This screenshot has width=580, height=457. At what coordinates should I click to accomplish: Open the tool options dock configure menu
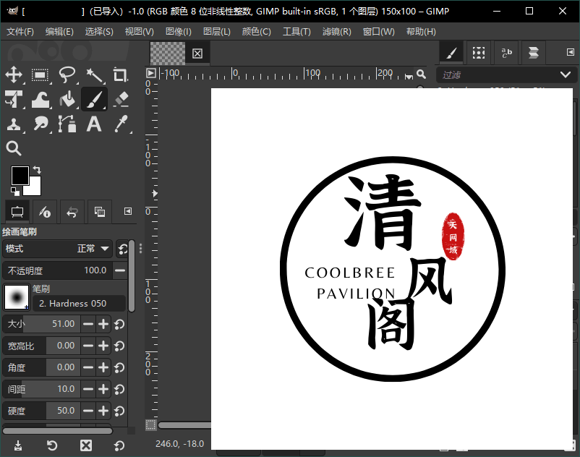point(127,211)
